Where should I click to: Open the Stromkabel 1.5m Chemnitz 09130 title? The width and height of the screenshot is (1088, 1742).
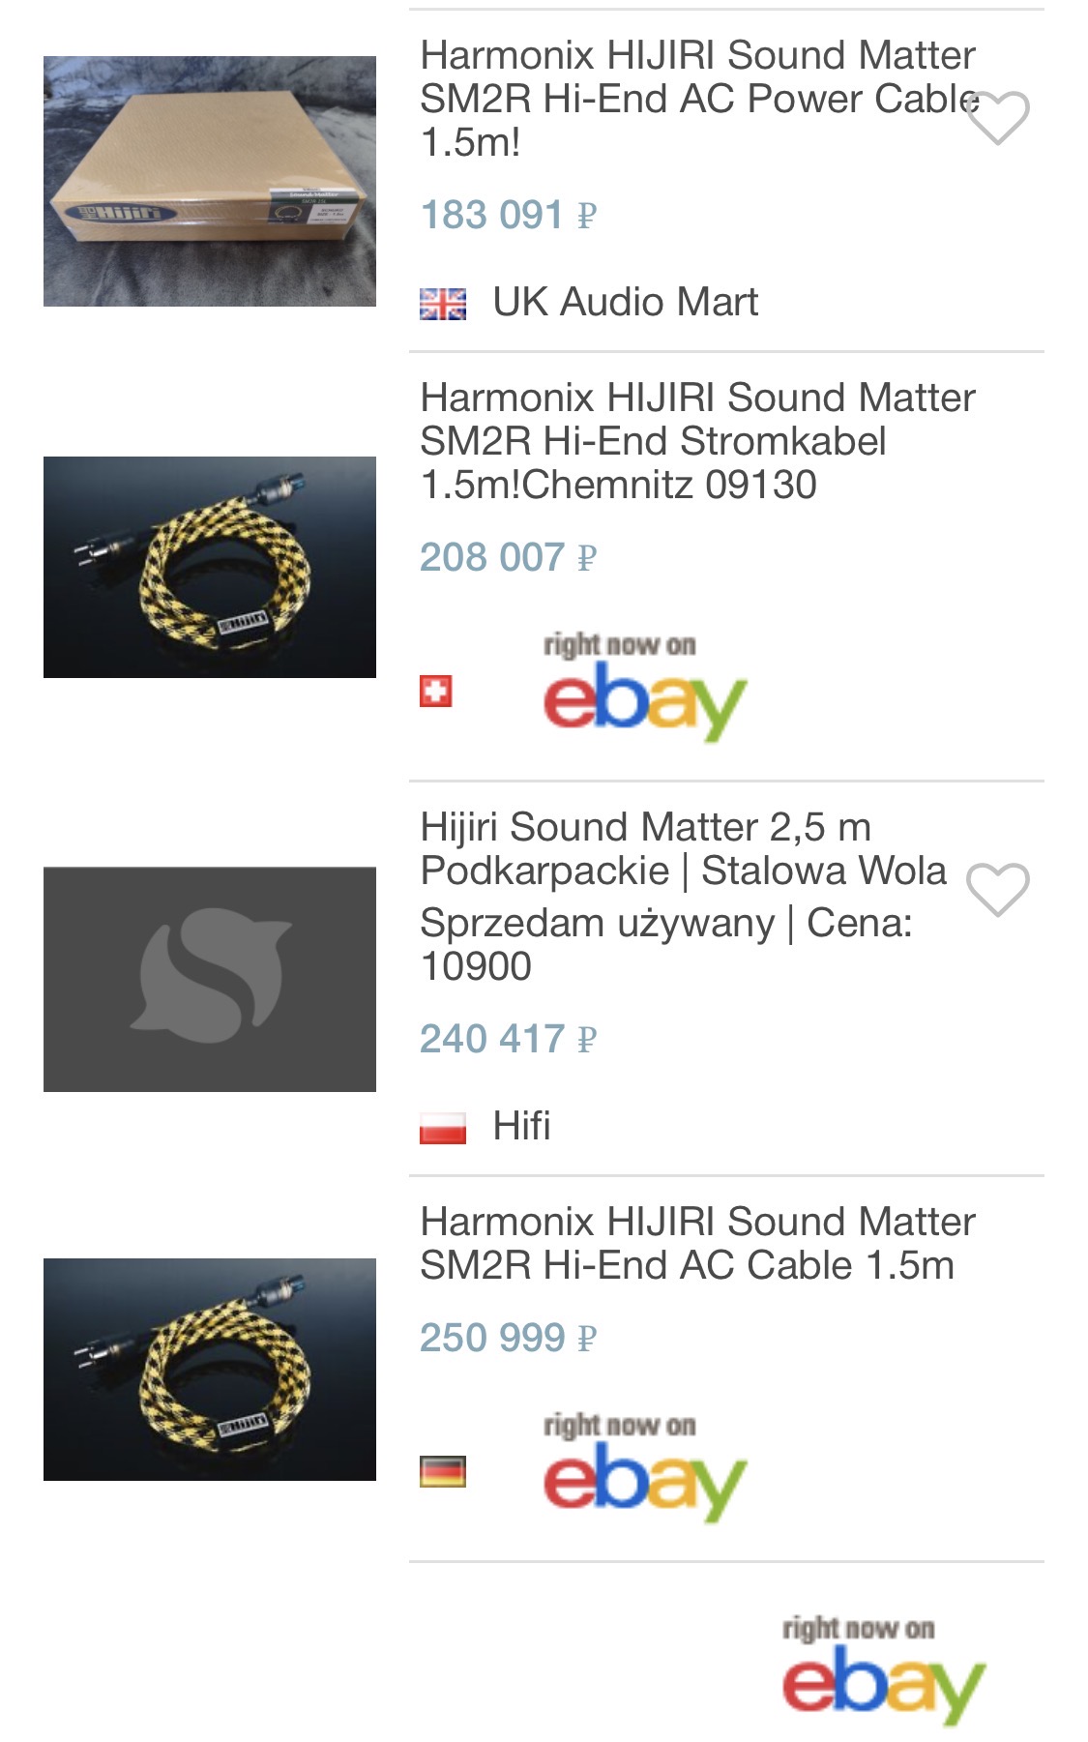698,441
